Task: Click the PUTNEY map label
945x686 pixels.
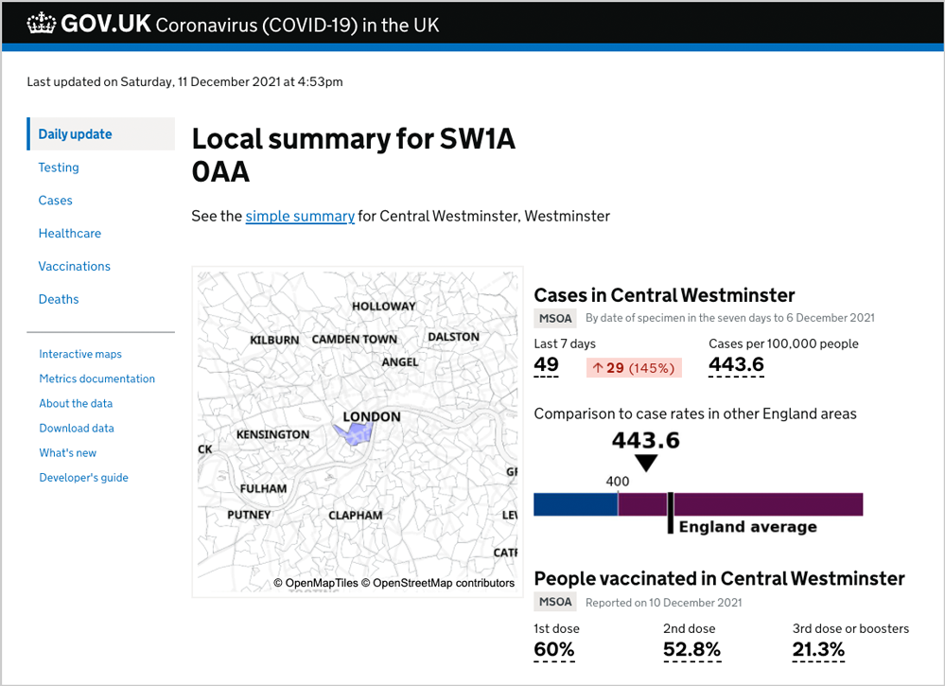Action: click(x=249, y=515)
